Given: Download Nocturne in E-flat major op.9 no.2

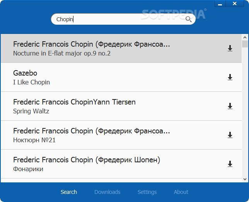Looking at the screenshot, I should point(230,48).
